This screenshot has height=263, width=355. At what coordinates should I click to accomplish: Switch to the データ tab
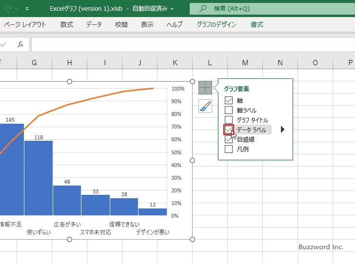point(94,24)
